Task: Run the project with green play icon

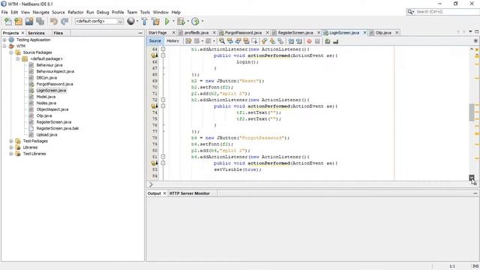Action: [167, 22]
